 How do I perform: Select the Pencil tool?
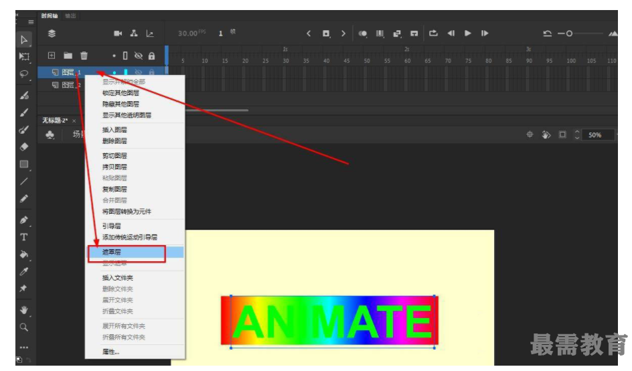point(24,198)
